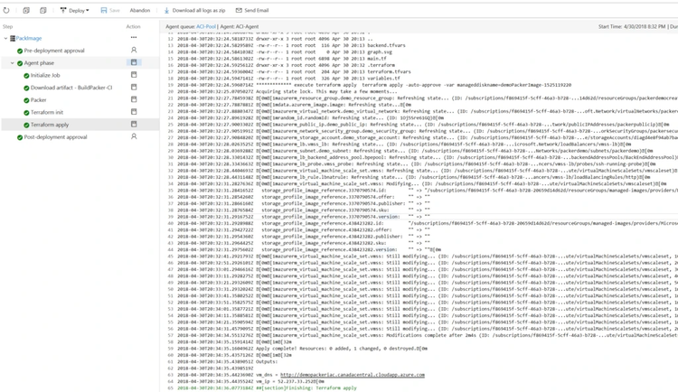Click the Abandon button
Screen dimensions: 678x392
pos(139,10)
